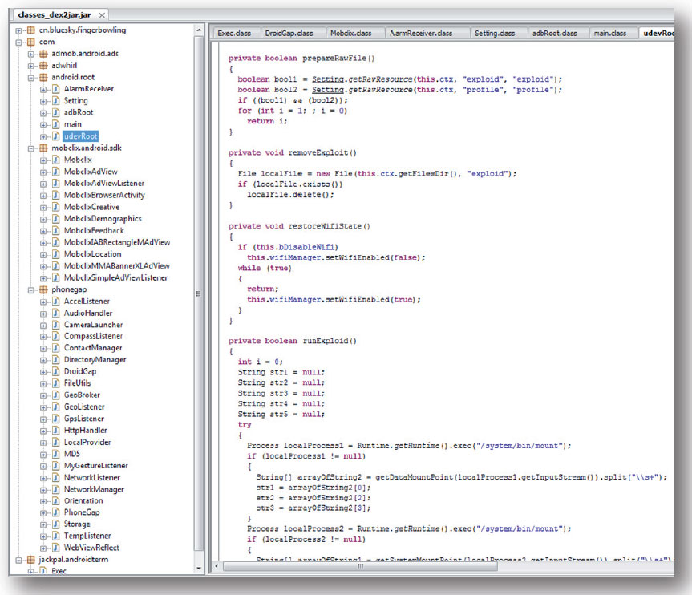Follow the first Setting link in prepareRawFile
Screen dimensions: 692x595
click(x=328, y=79)
